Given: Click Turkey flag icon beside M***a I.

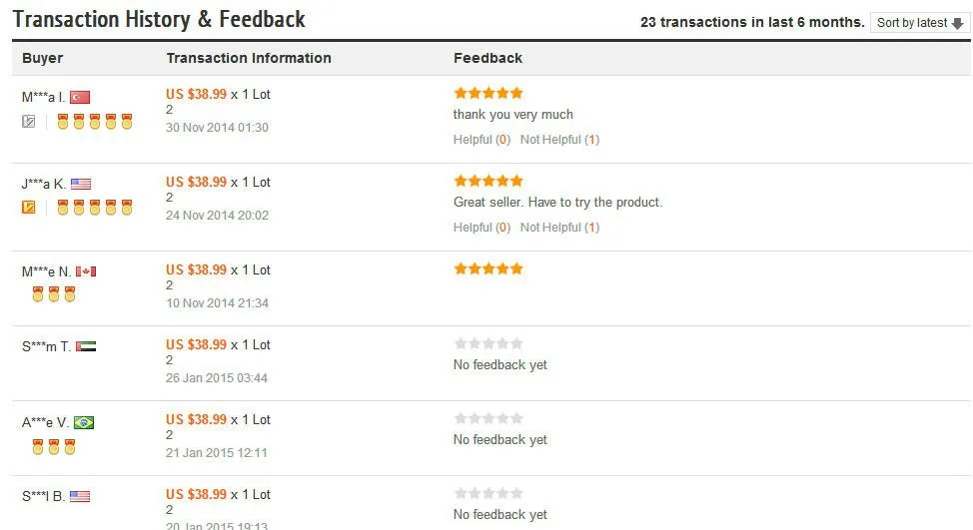Looking at the screenshot, I should click(x=80, y=98).
